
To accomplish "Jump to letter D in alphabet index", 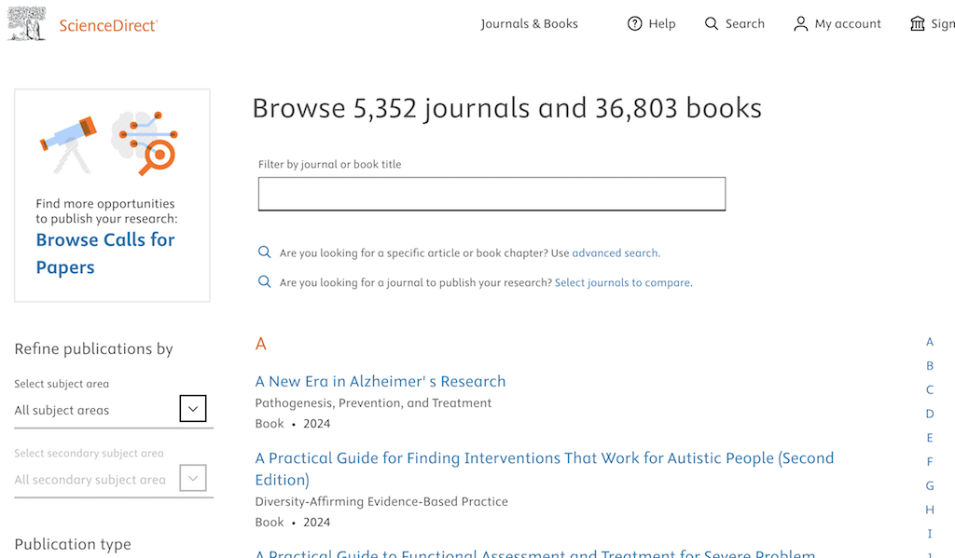I will [929, 414].
